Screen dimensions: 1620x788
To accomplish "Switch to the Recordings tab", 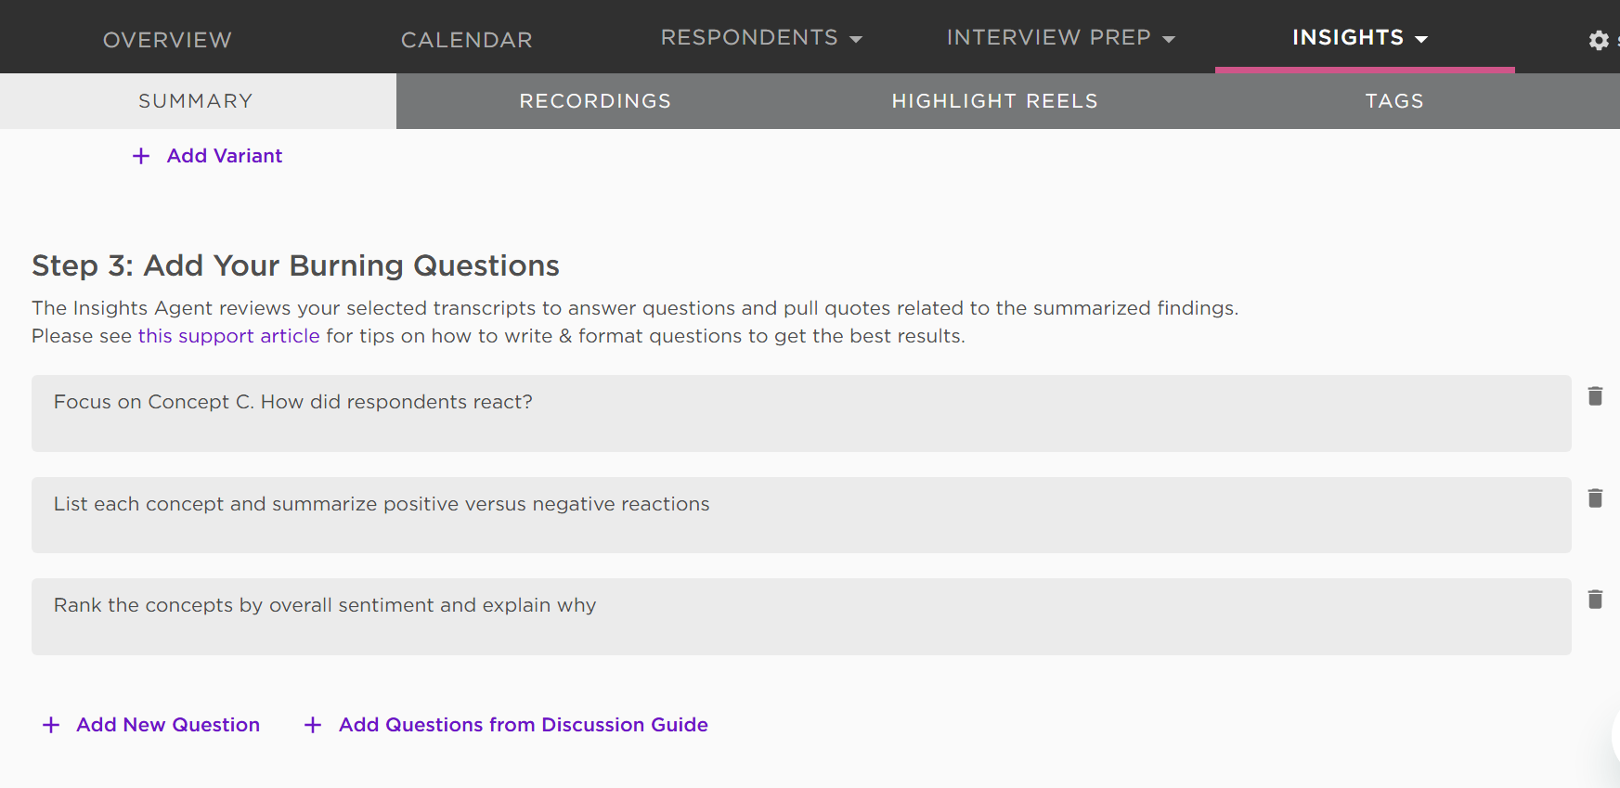I will [595, 101].
